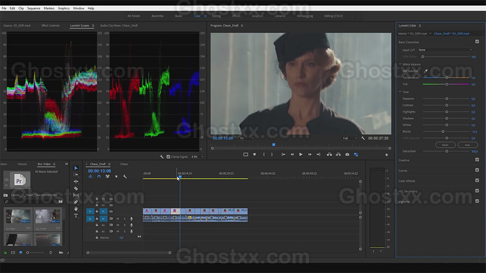This screenshot has width=486, height=273.
Task: Toggle HSL Secondary checkbox
Action: pos(477,191)
